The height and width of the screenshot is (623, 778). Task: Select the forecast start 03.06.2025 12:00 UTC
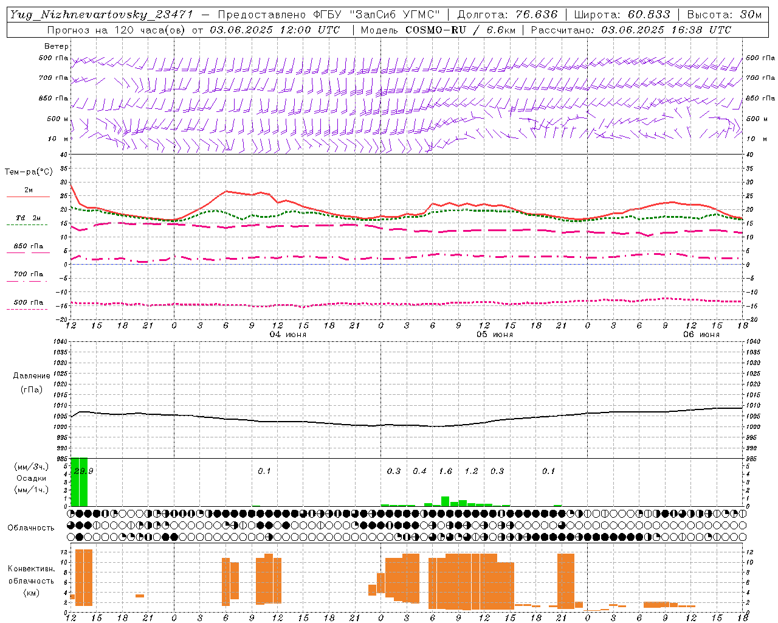[275, 30]
